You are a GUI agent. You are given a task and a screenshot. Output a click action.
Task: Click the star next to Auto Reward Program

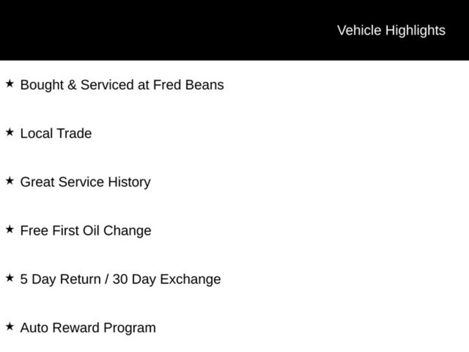point(10,327)
